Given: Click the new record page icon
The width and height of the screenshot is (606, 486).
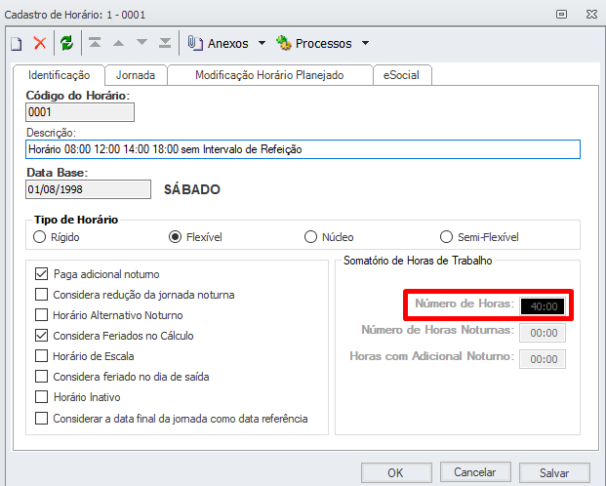Looking at the screenshot, I should point(17,43).
